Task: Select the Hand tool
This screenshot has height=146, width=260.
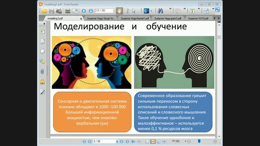Action: 119,11
